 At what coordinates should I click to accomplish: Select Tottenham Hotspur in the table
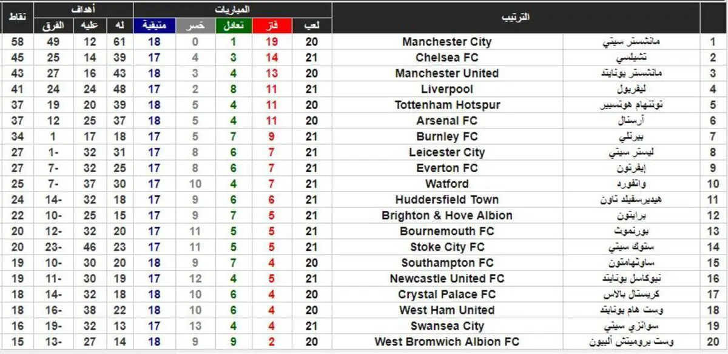tap(447, 105)
